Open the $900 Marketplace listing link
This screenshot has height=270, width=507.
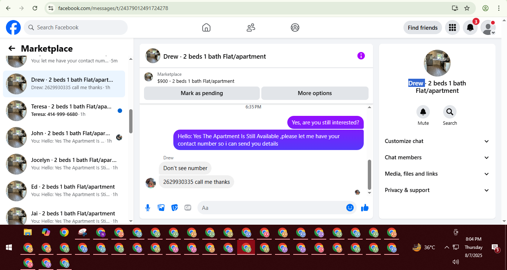click(x=196, y=81)
